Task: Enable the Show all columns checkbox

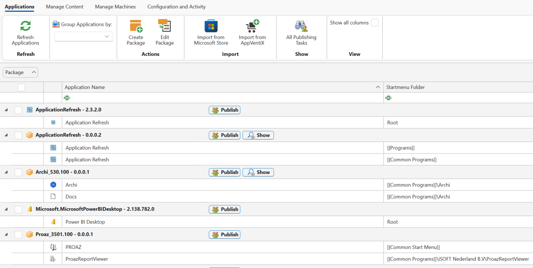Action: click(x=375, y=23)
